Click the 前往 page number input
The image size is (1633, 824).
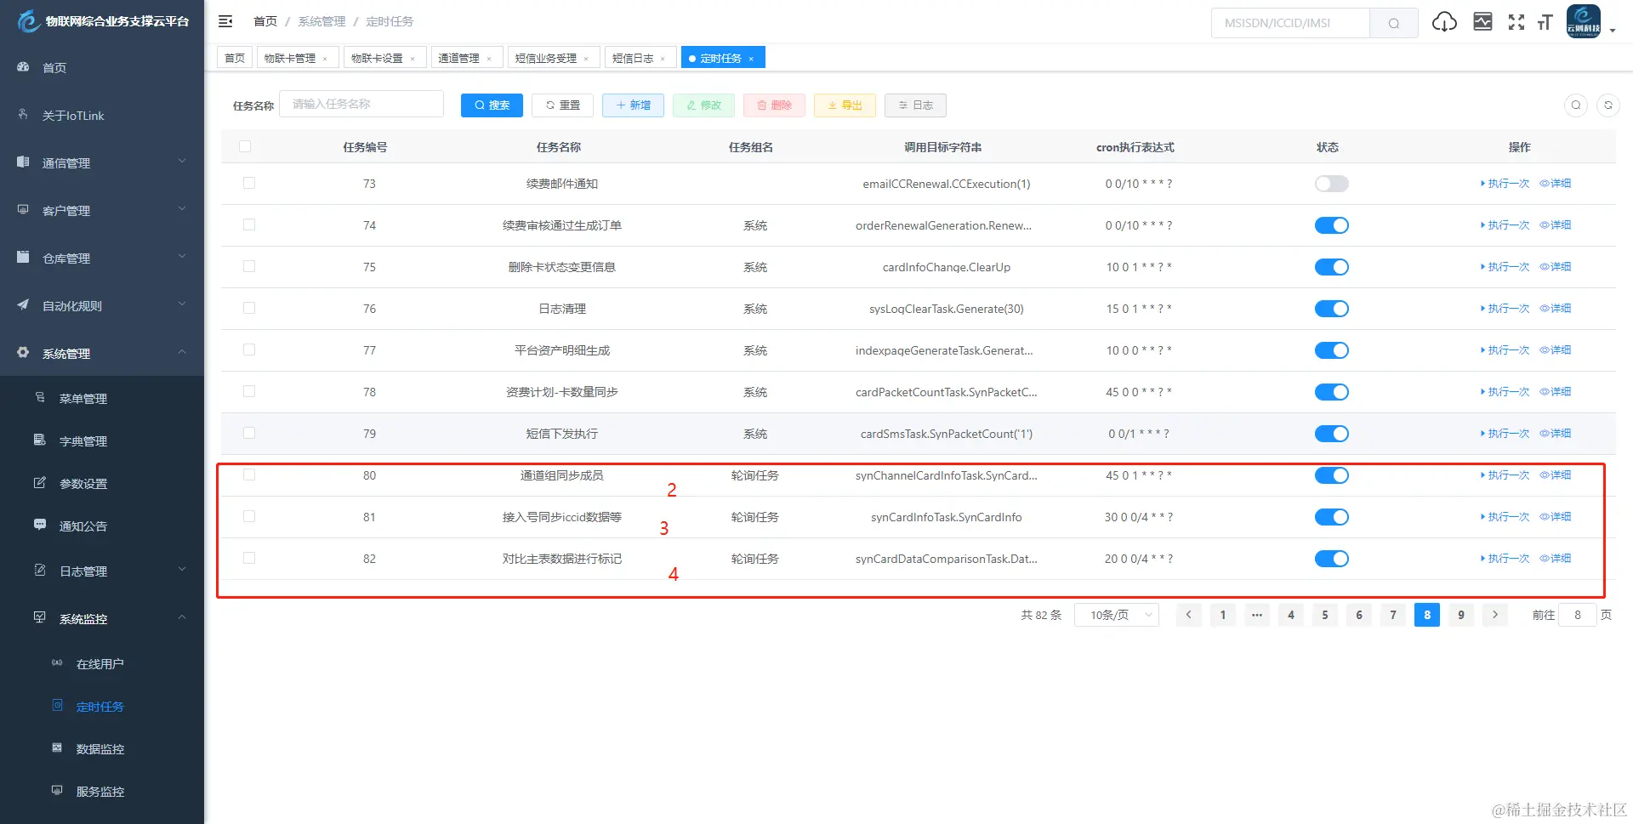click(x=1577, y=615)
